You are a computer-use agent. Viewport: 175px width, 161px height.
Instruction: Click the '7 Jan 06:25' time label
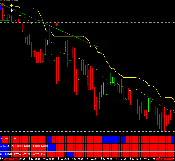coord(49,159)
